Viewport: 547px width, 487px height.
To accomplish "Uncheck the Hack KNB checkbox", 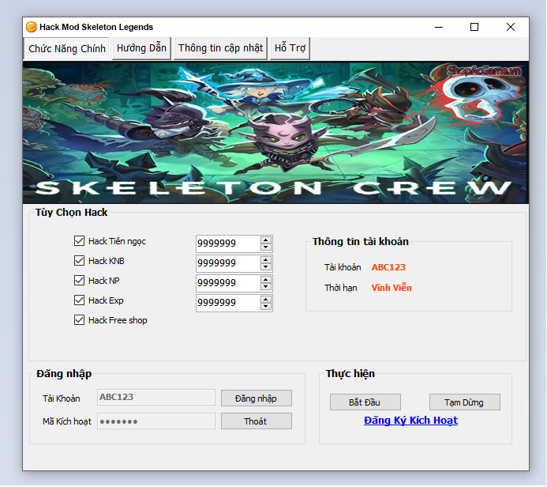I will click(x=79, y=261).
